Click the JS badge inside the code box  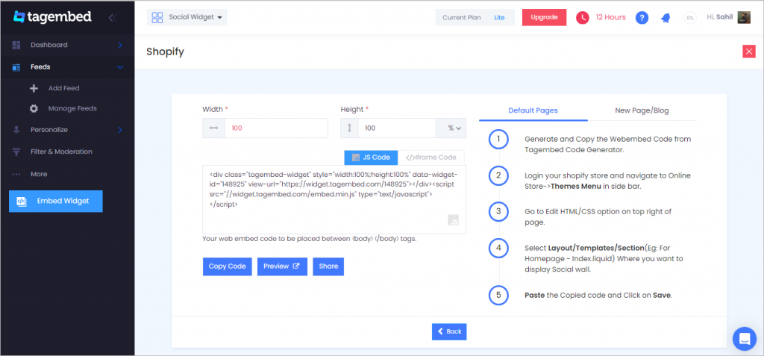coord(453,220)
